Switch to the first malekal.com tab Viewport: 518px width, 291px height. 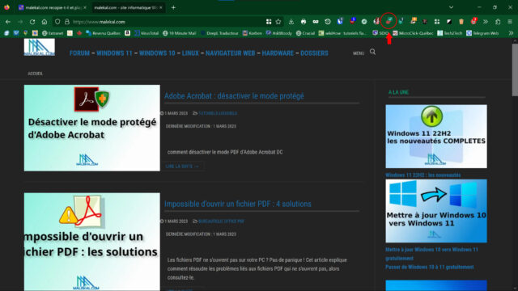tap(53, 7)
